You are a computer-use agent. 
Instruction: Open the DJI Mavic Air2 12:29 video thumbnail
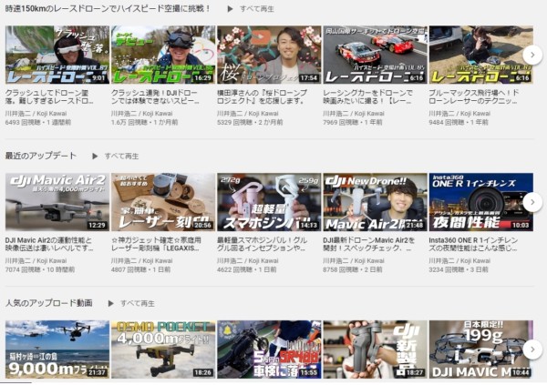pyautogui.click(x=57, y=202)
